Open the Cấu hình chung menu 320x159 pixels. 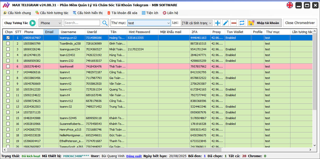point(17,13)
